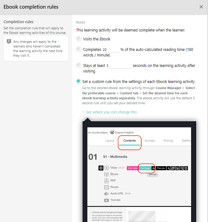Click the Layout tab in the preview

[x=110, y=141]
